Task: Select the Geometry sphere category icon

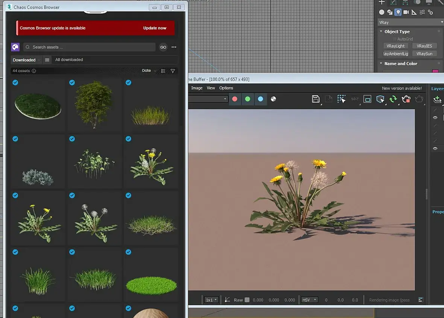Action: [382, 12]
